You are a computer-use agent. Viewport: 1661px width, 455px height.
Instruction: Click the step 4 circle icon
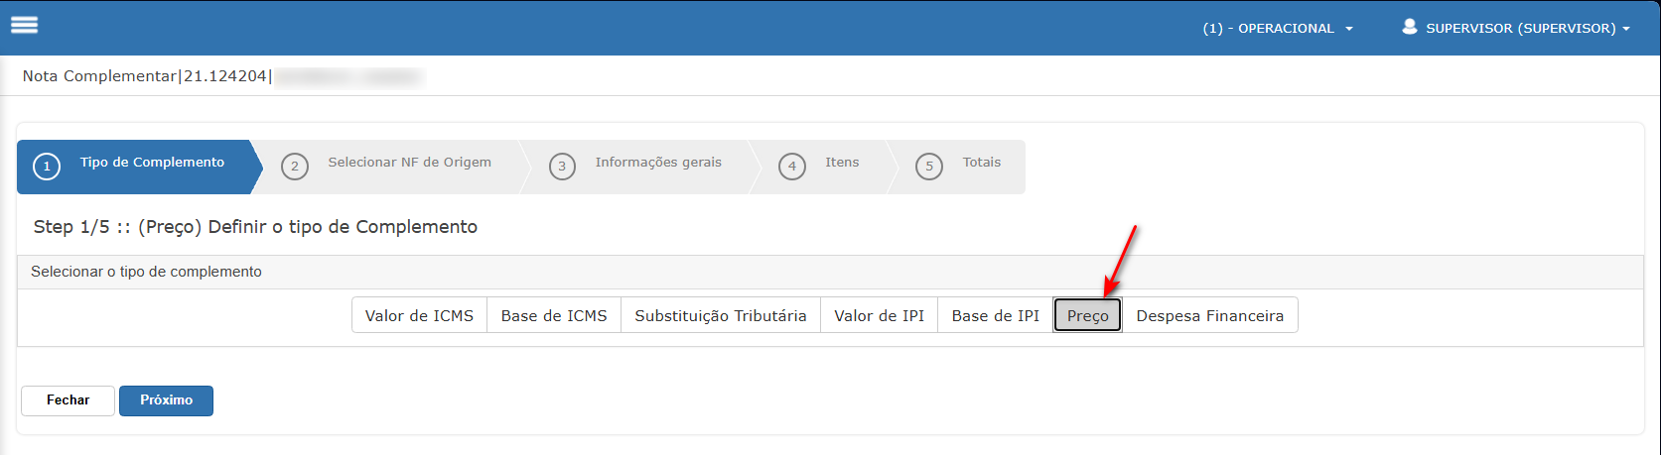click(791, 167)
